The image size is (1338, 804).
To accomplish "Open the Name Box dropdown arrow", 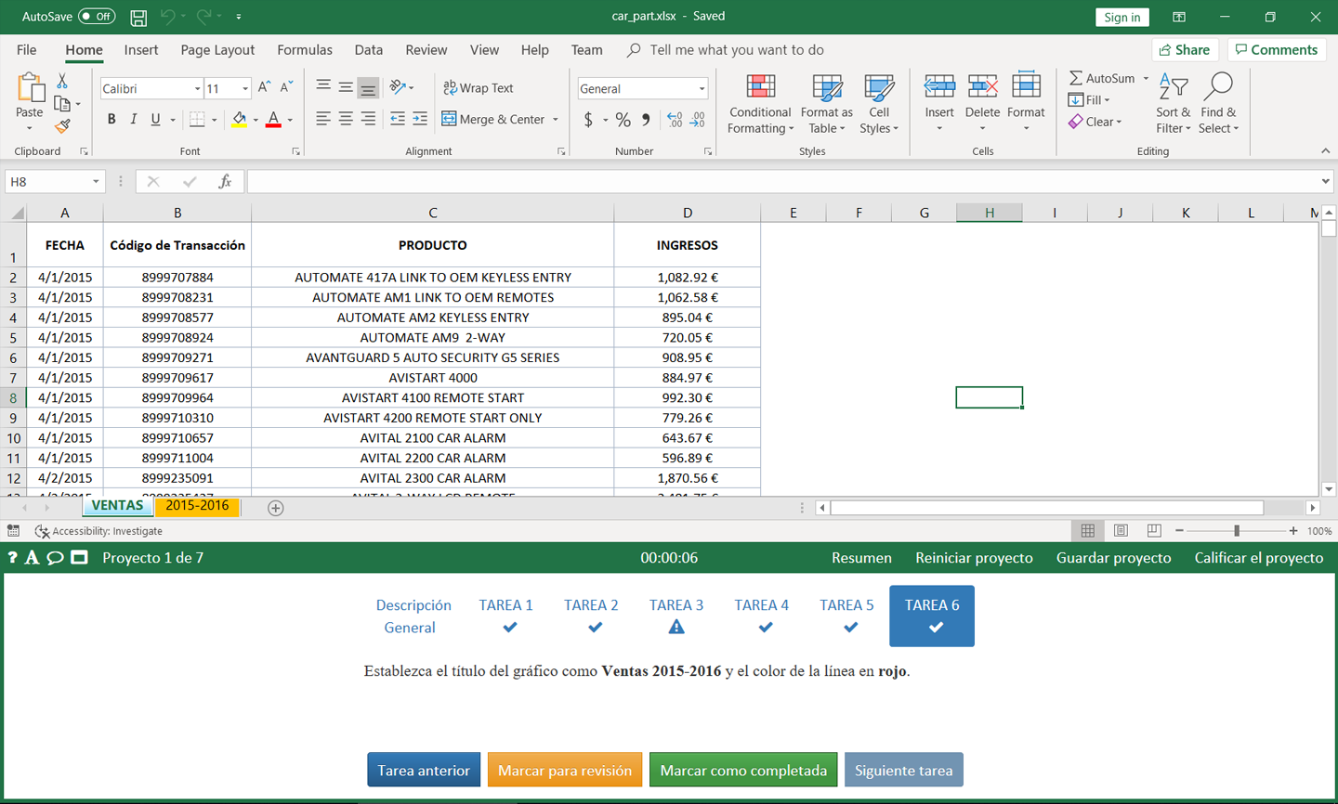I will tap(96, 182).
